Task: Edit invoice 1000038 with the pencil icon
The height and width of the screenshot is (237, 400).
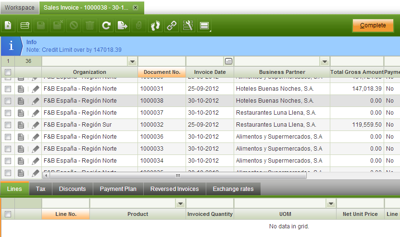Action: coord(36,101)
